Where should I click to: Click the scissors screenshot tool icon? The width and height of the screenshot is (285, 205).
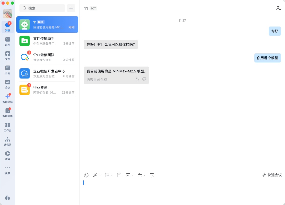coord(95,175)
